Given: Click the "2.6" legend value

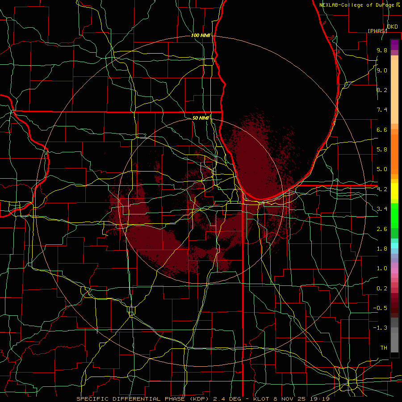Looking at the screenshot, I should [x=382, y=229].
